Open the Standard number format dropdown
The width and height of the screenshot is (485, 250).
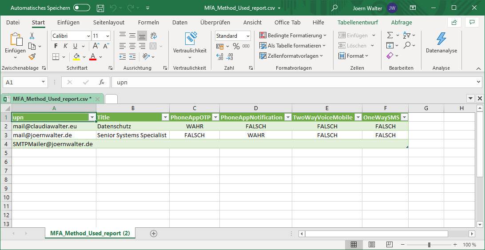click(x=247, y=36)
